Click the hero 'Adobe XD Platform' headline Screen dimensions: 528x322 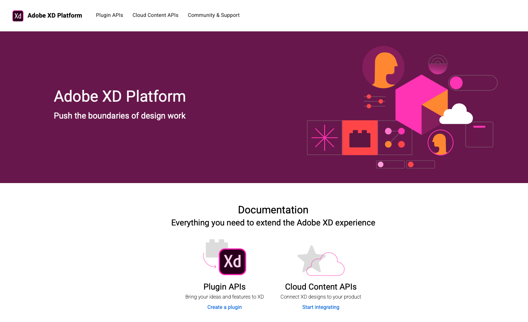pyautogui.click(x=120, y=96)
